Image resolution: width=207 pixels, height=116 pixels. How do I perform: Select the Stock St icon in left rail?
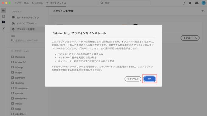pyautogui.click(x=3, y=22)
